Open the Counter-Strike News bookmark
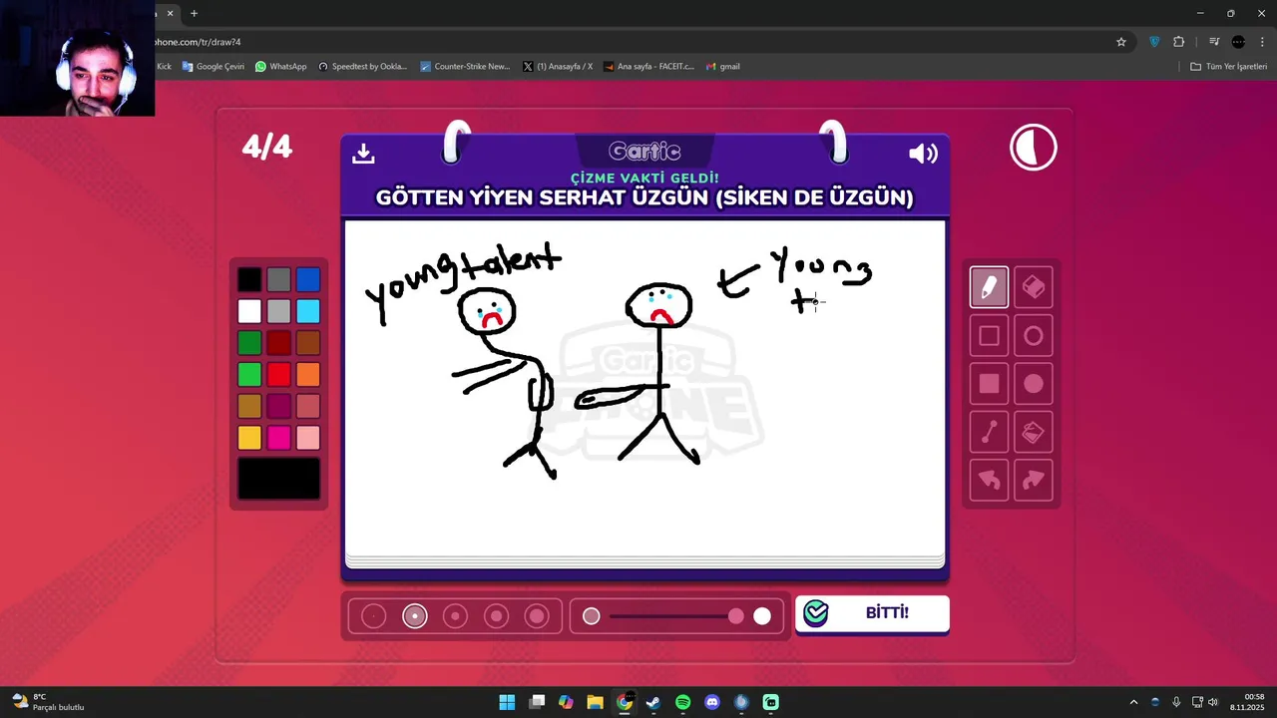The height and width of the screenshot is (718, 1277). point(465,67)
